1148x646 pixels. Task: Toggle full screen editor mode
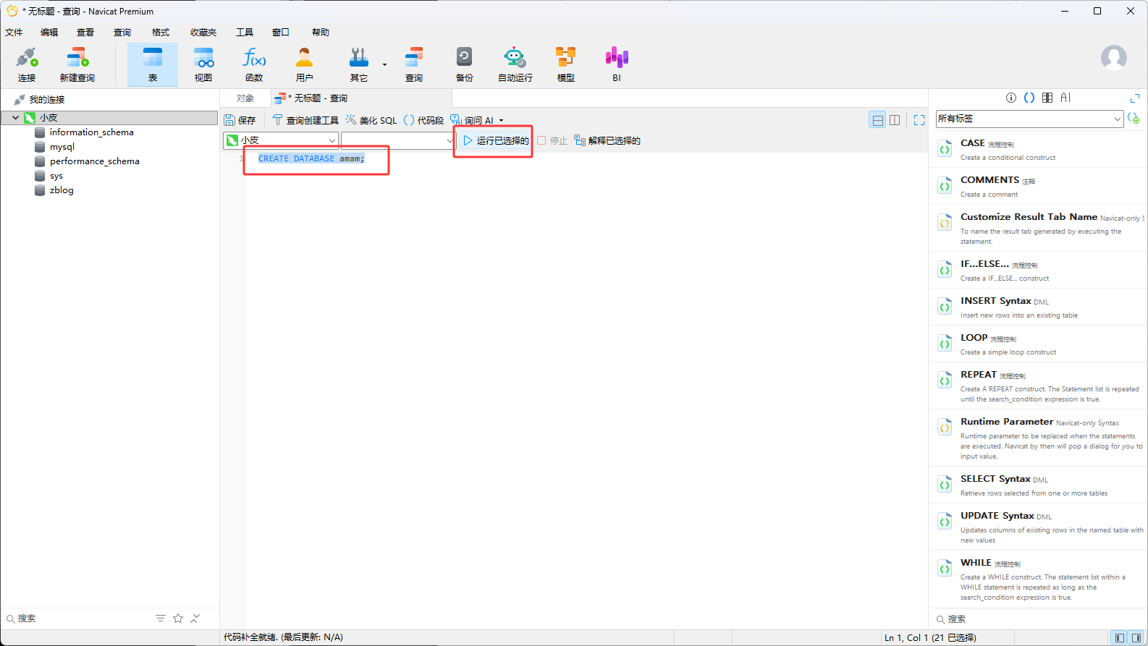[x=919, y=120]
